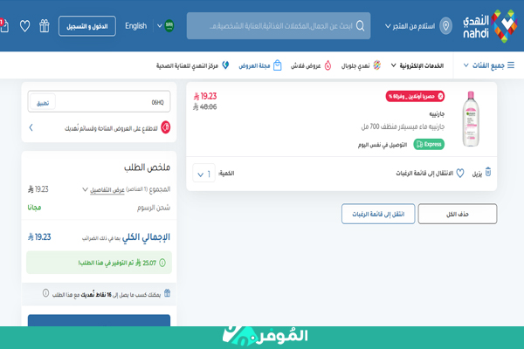Open عروض فلاش flash offers

tap(311, 65)
